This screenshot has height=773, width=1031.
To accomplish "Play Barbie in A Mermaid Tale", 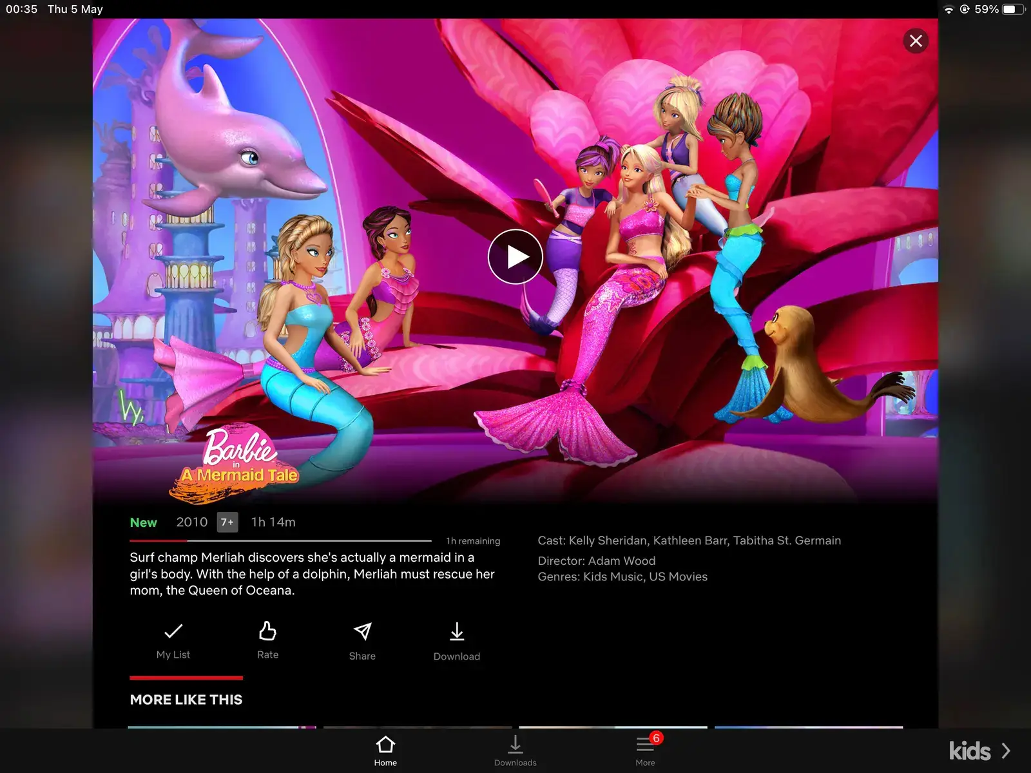I will point(515,256).
